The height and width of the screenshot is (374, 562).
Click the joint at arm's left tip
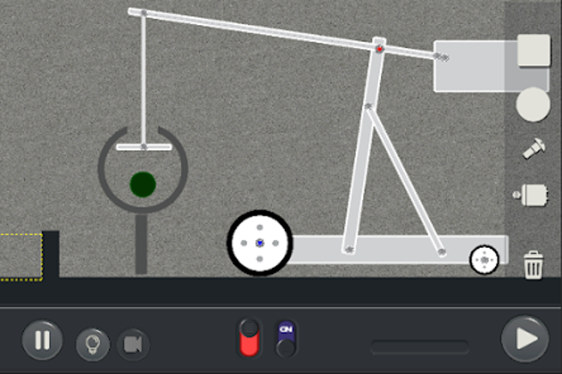coord(144,13)
